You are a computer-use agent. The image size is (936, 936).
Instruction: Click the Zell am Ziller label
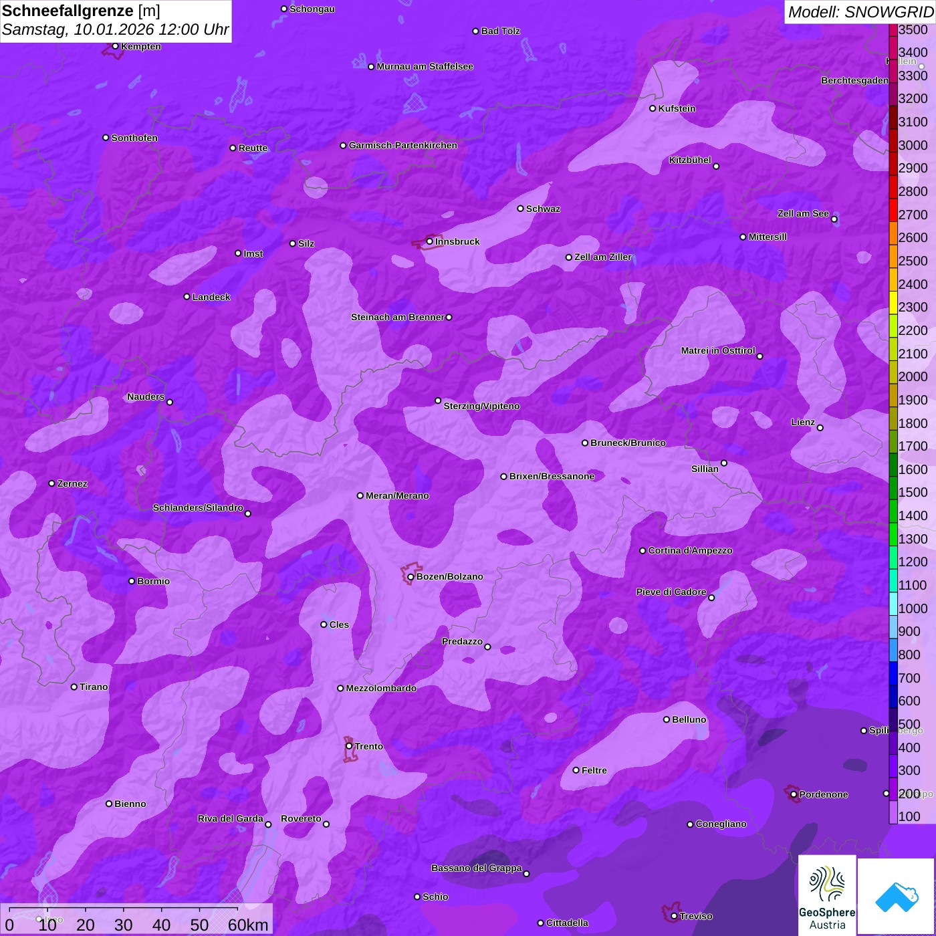(x=603, y=257)
